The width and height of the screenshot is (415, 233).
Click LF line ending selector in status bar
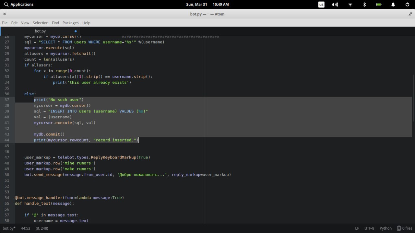(357, 228)
